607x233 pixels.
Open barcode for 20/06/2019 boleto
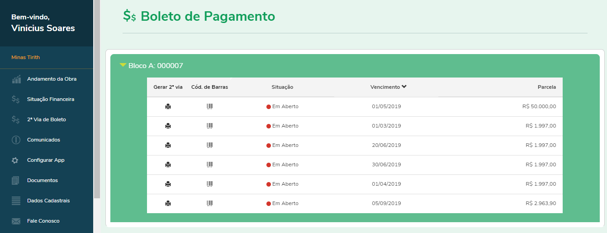209,145
